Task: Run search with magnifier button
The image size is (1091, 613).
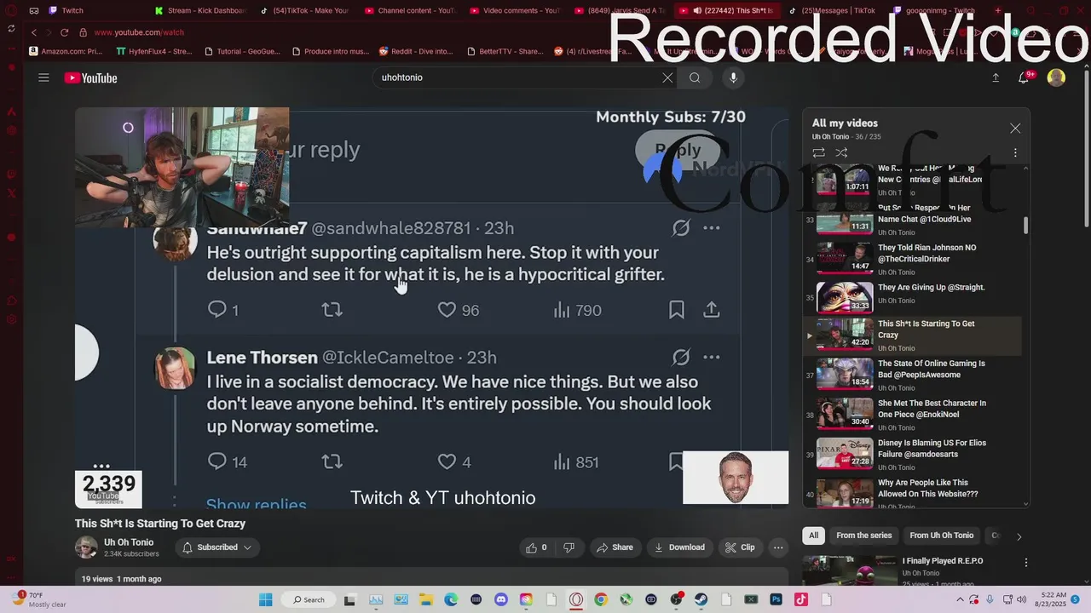Action: point(695,77)
